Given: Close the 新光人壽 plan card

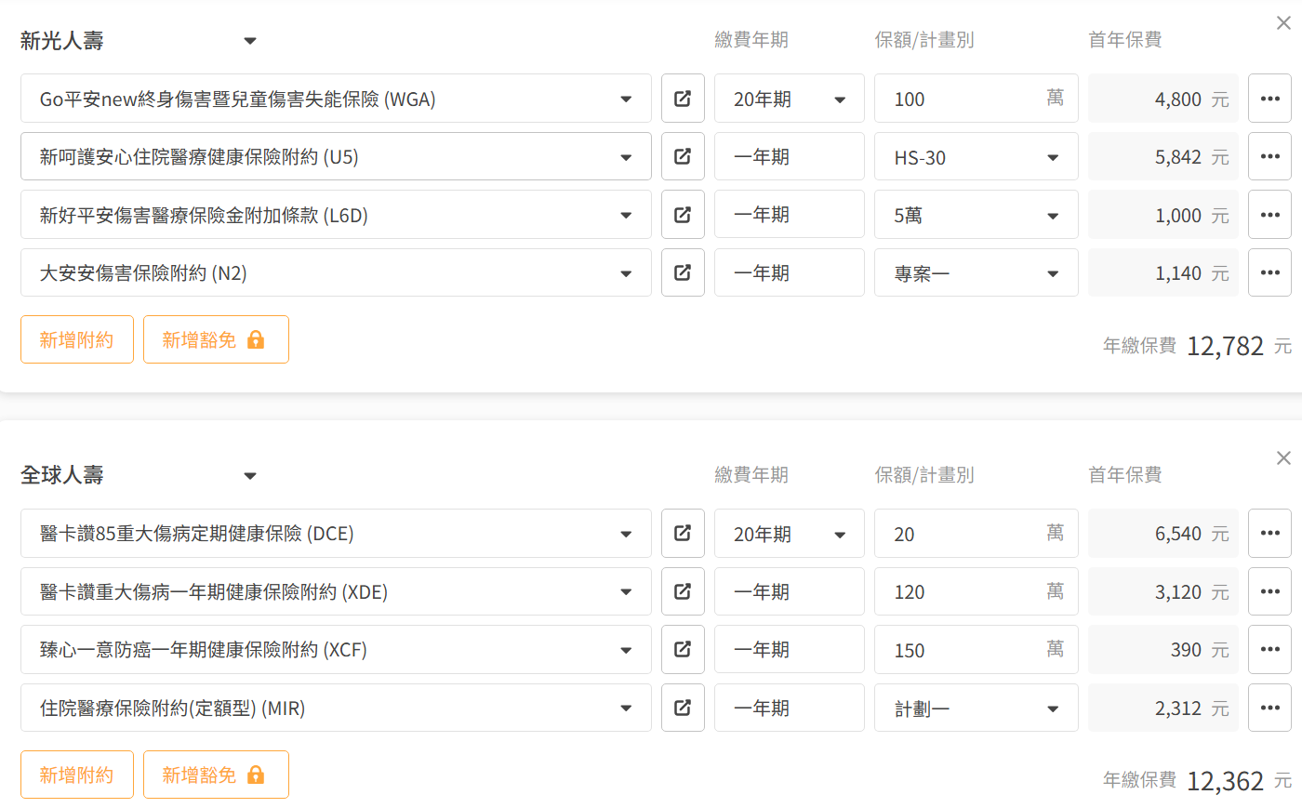Looking at the screenshot, I should tap(1283, 23).
